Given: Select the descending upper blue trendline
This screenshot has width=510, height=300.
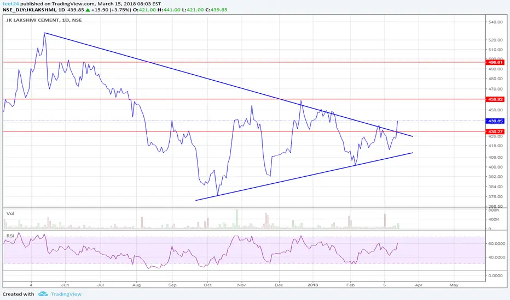Looking at the screenshot, I should (x=228, y=85).
